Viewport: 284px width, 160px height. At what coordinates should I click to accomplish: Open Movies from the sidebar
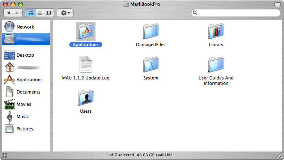tap(26, 104)
